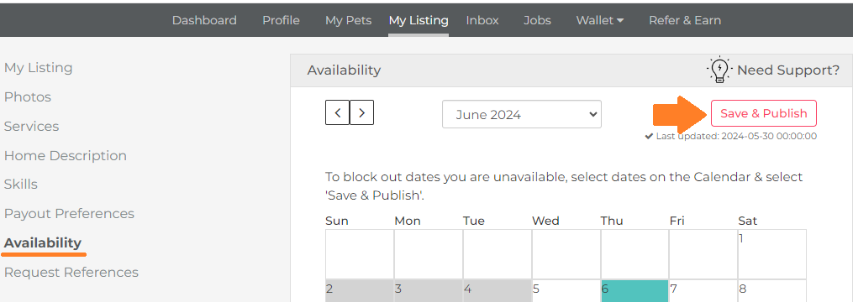Expand the Wallet menu

(x=599, y=20)
